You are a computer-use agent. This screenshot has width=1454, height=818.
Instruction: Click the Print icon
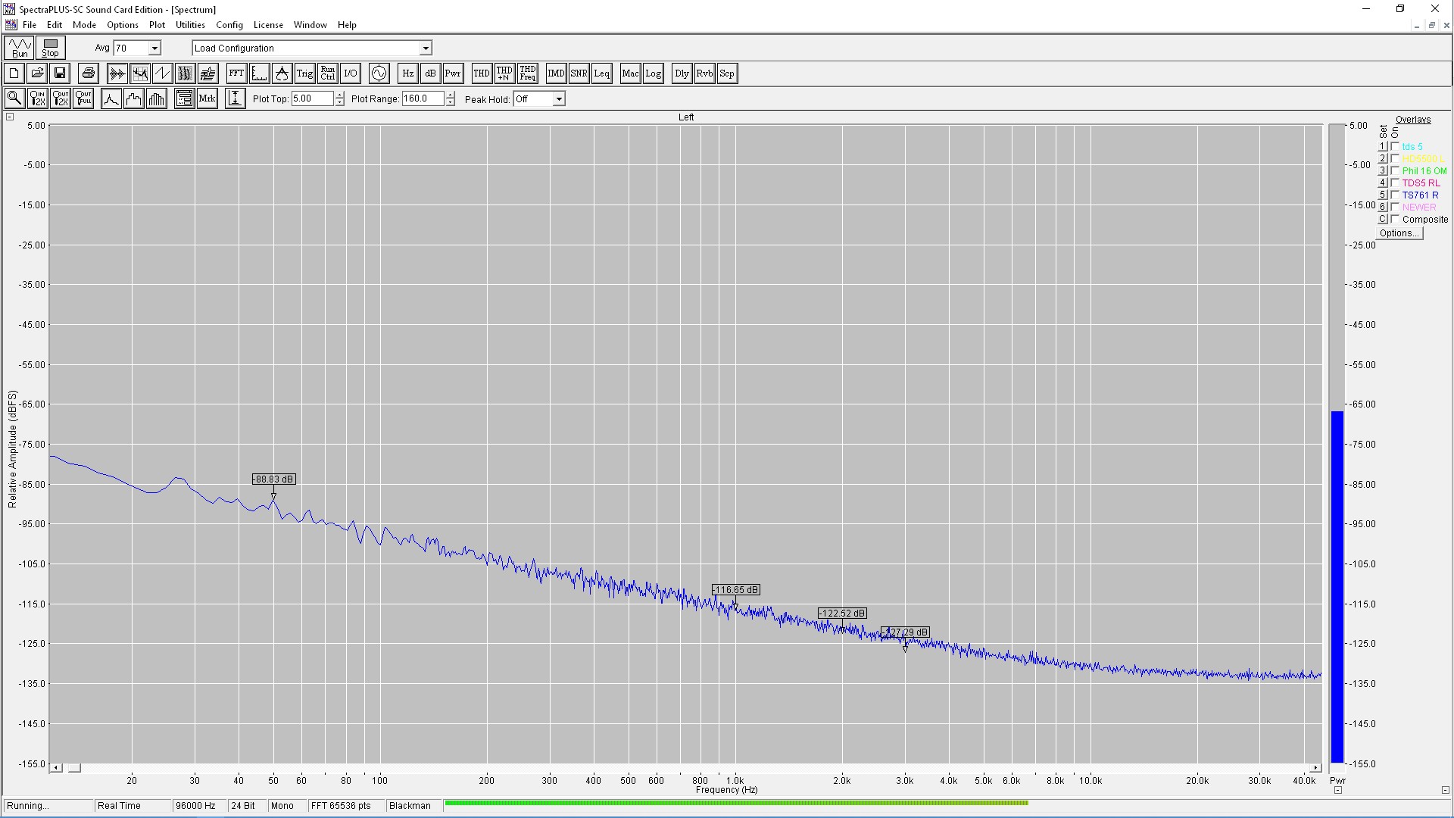click(x=89, y=73)
